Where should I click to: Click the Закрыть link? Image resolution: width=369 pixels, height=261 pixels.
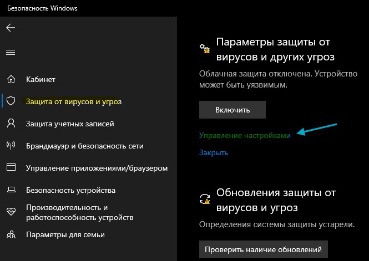(214, 153)
